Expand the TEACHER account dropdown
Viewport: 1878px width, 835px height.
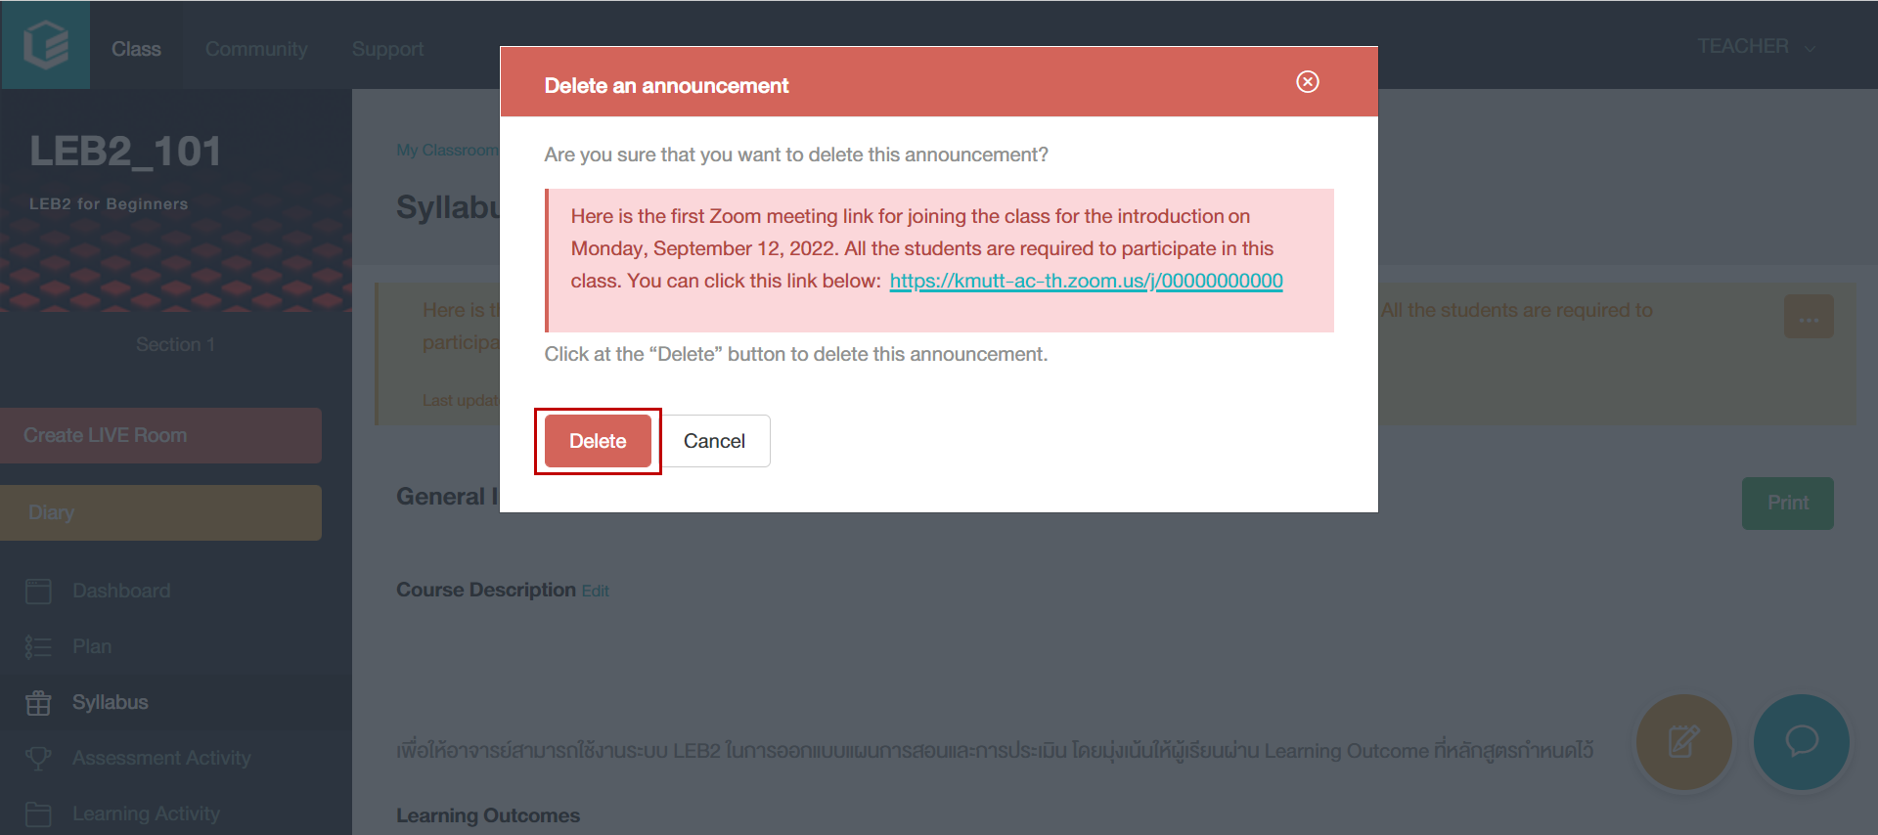(x=1757, y=47)
